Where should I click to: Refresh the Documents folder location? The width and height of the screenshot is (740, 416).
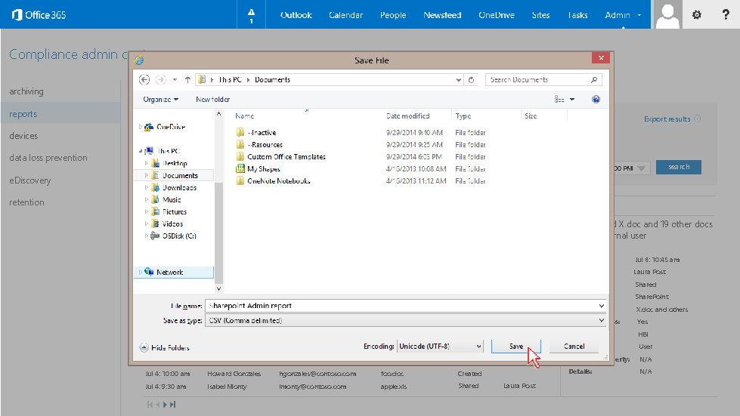coord(471,79)
